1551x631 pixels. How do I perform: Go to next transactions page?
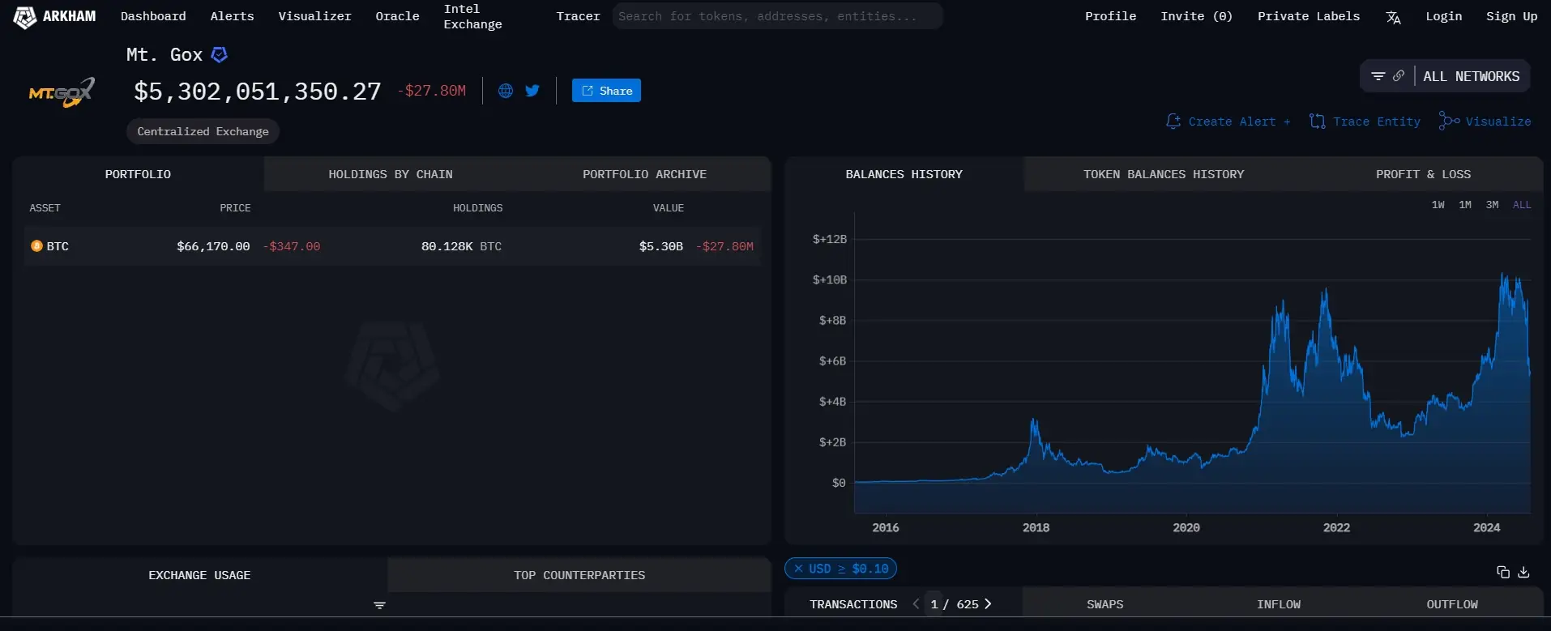tap(988, 604)
